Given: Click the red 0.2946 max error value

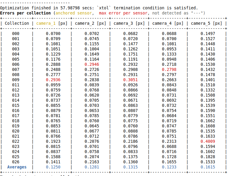Looking at the screenshot, I should 92,64.
